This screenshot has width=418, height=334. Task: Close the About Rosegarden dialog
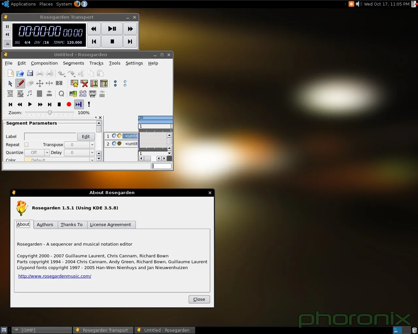199,299
